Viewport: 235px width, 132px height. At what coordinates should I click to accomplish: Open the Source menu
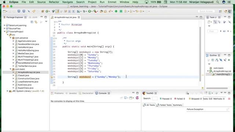[41, 2]
